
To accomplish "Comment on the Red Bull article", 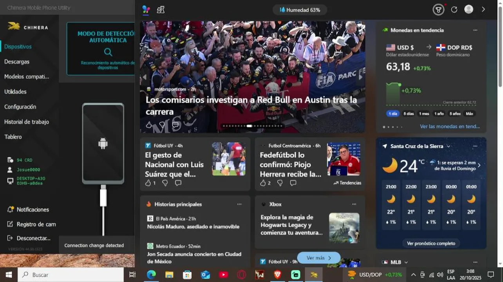I will 175,125.
